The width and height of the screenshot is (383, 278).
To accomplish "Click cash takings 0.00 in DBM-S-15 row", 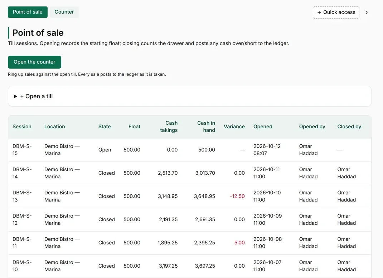I will [172, 150].
